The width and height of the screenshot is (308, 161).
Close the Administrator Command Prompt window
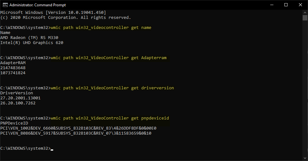point(300,5)
